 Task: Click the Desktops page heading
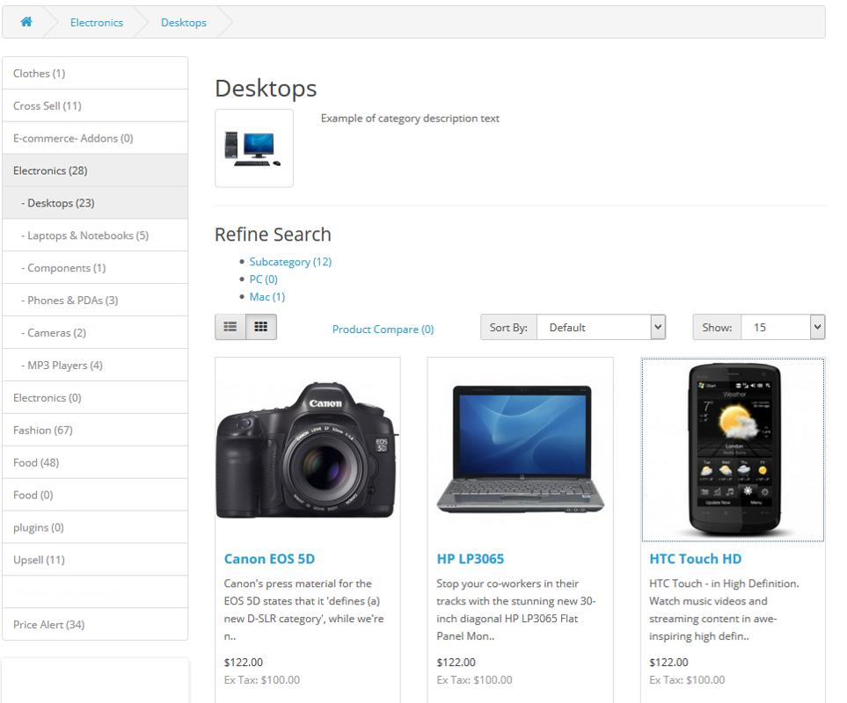point(266,89)
